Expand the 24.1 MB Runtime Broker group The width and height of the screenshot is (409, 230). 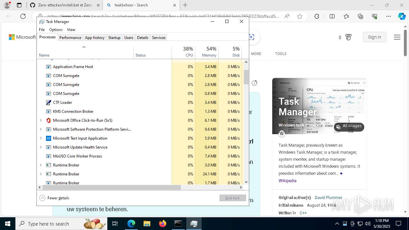(41, 174)
